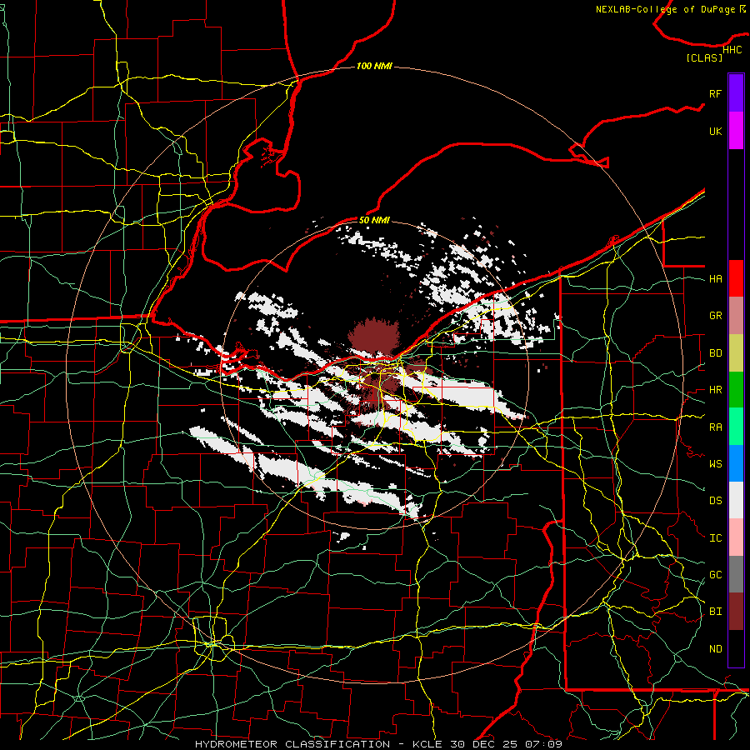Click the purple RF legend color swatch
Image resolution: width=750 pixels, height=750 pixels.
pyautogui.click(x=736, y=93)
